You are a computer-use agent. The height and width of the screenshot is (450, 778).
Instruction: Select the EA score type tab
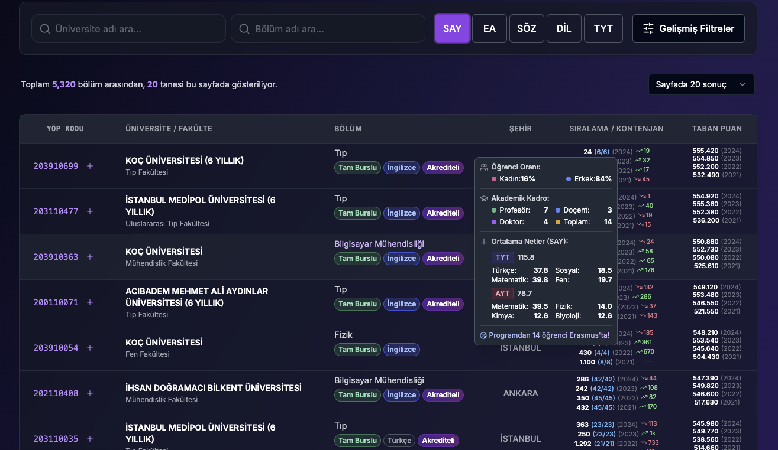[x=489, y=28]
